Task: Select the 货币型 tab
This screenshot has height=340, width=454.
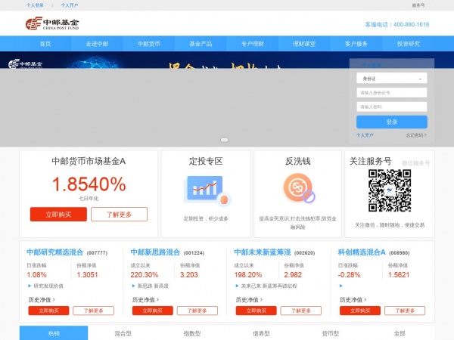Action: (x=331, y=333)
